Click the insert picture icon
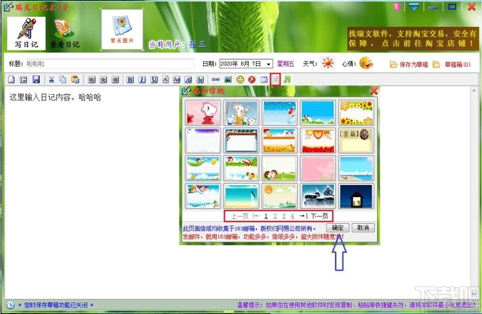482x314 pixels. 228,79
